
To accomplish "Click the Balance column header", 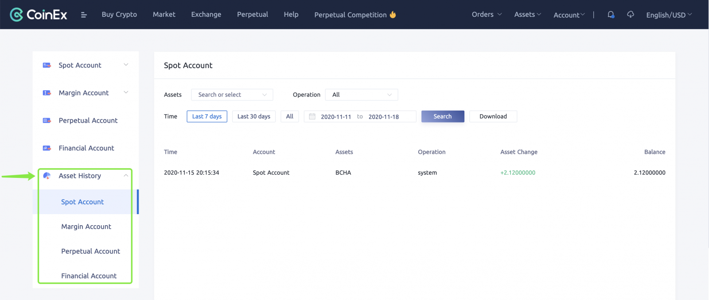I will (655, 152).
